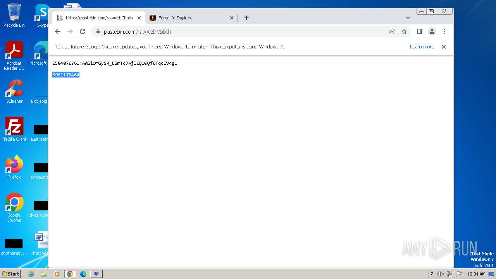Close the pastebin raw tab
This screenshot has height=279, width=496.
click(x=139, y=18)
